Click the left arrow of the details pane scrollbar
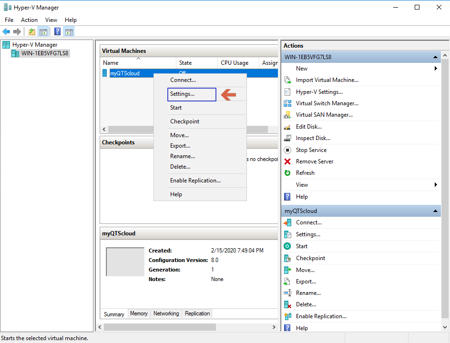450x343 pixels. [x=100, y=327]
